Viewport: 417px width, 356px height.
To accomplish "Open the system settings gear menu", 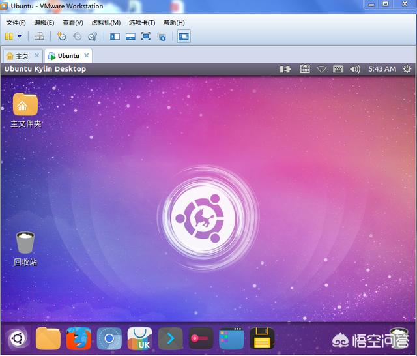I will [407, 69].
